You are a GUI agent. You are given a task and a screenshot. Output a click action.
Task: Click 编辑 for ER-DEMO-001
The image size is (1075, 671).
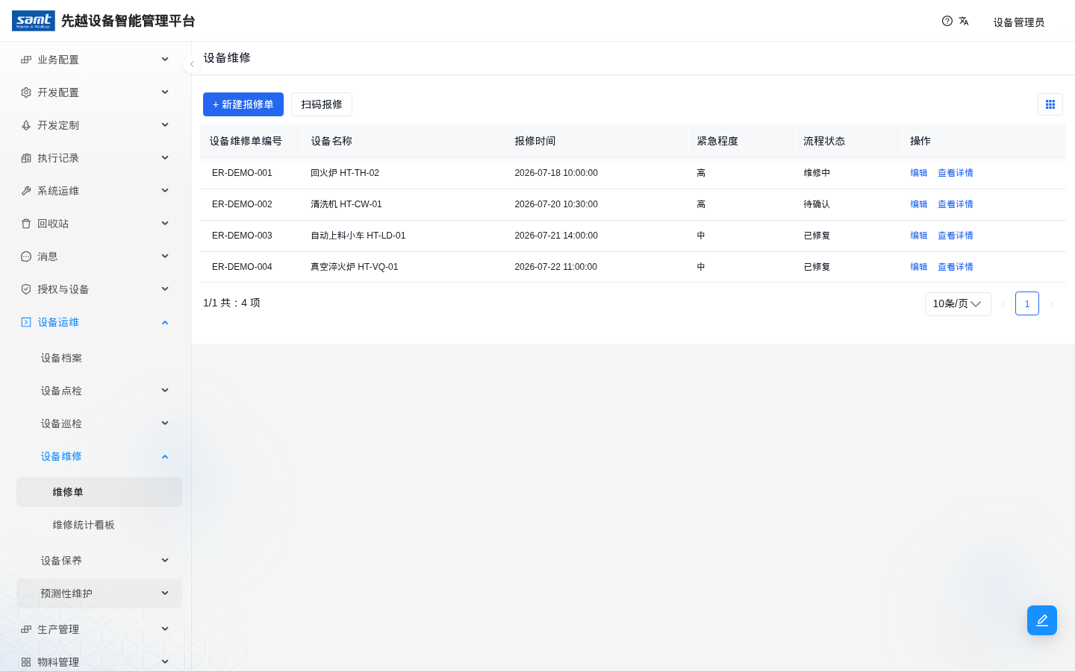tap(919, 173)
